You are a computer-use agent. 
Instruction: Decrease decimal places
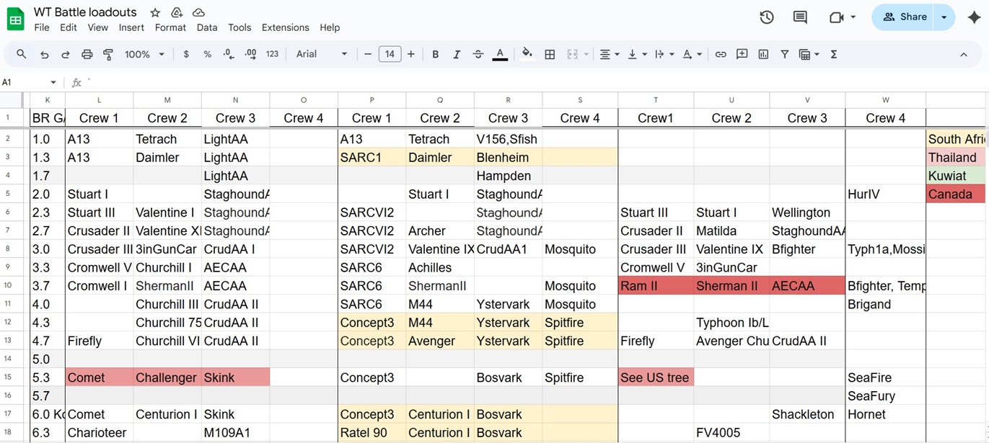coord(229,54)
